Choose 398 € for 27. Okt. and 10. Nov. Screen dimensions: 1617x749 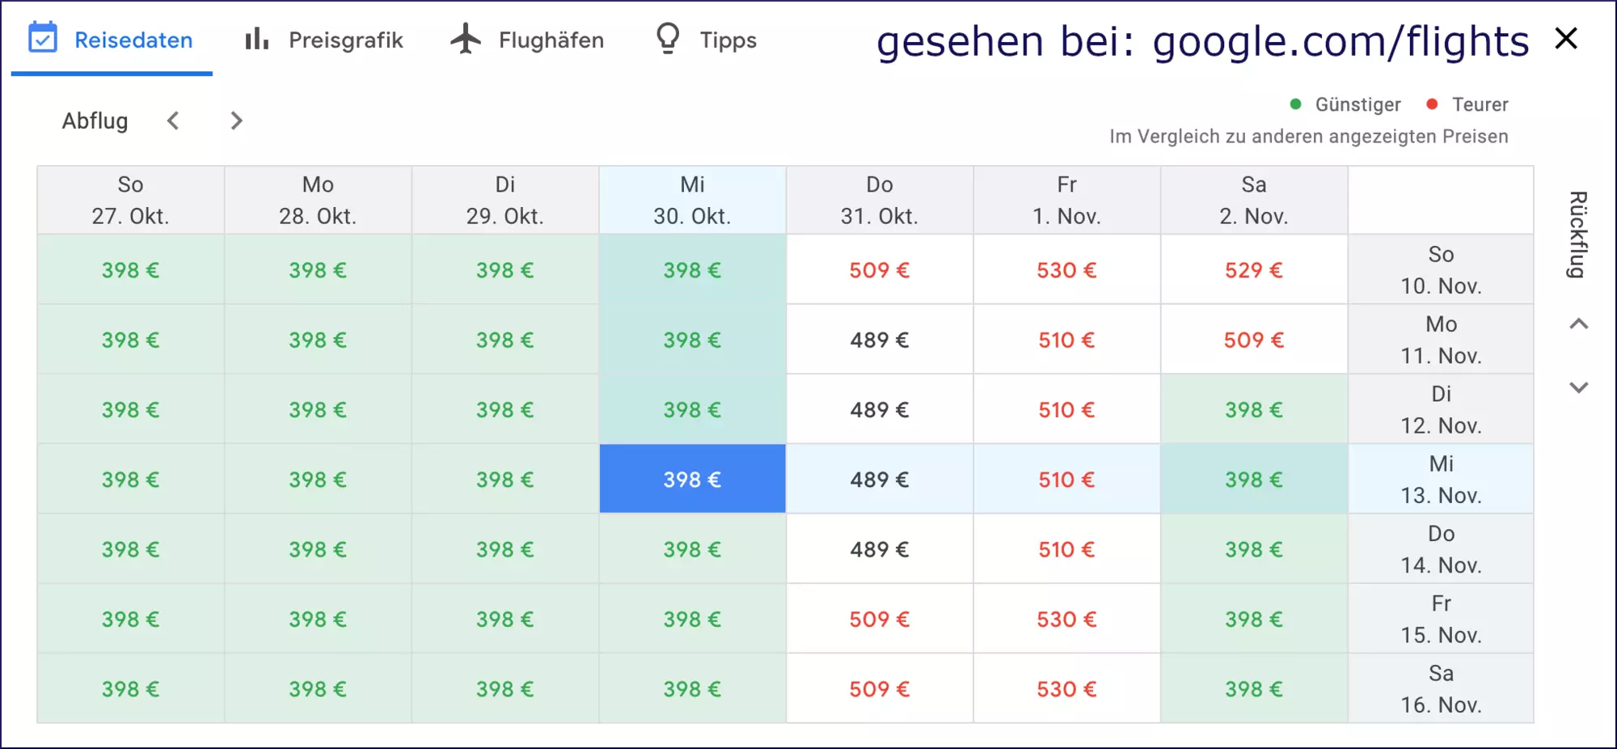coord(130,270)
